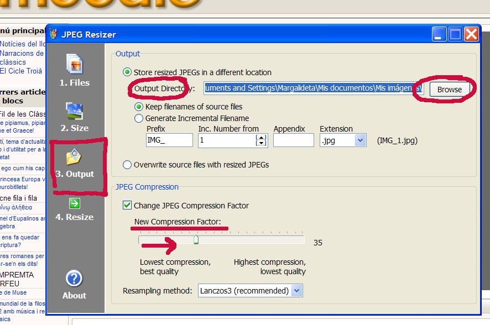
Task: Open the cut-off 'ego cum his cap' sidebar link in browser
Action: tap(23, 168)
